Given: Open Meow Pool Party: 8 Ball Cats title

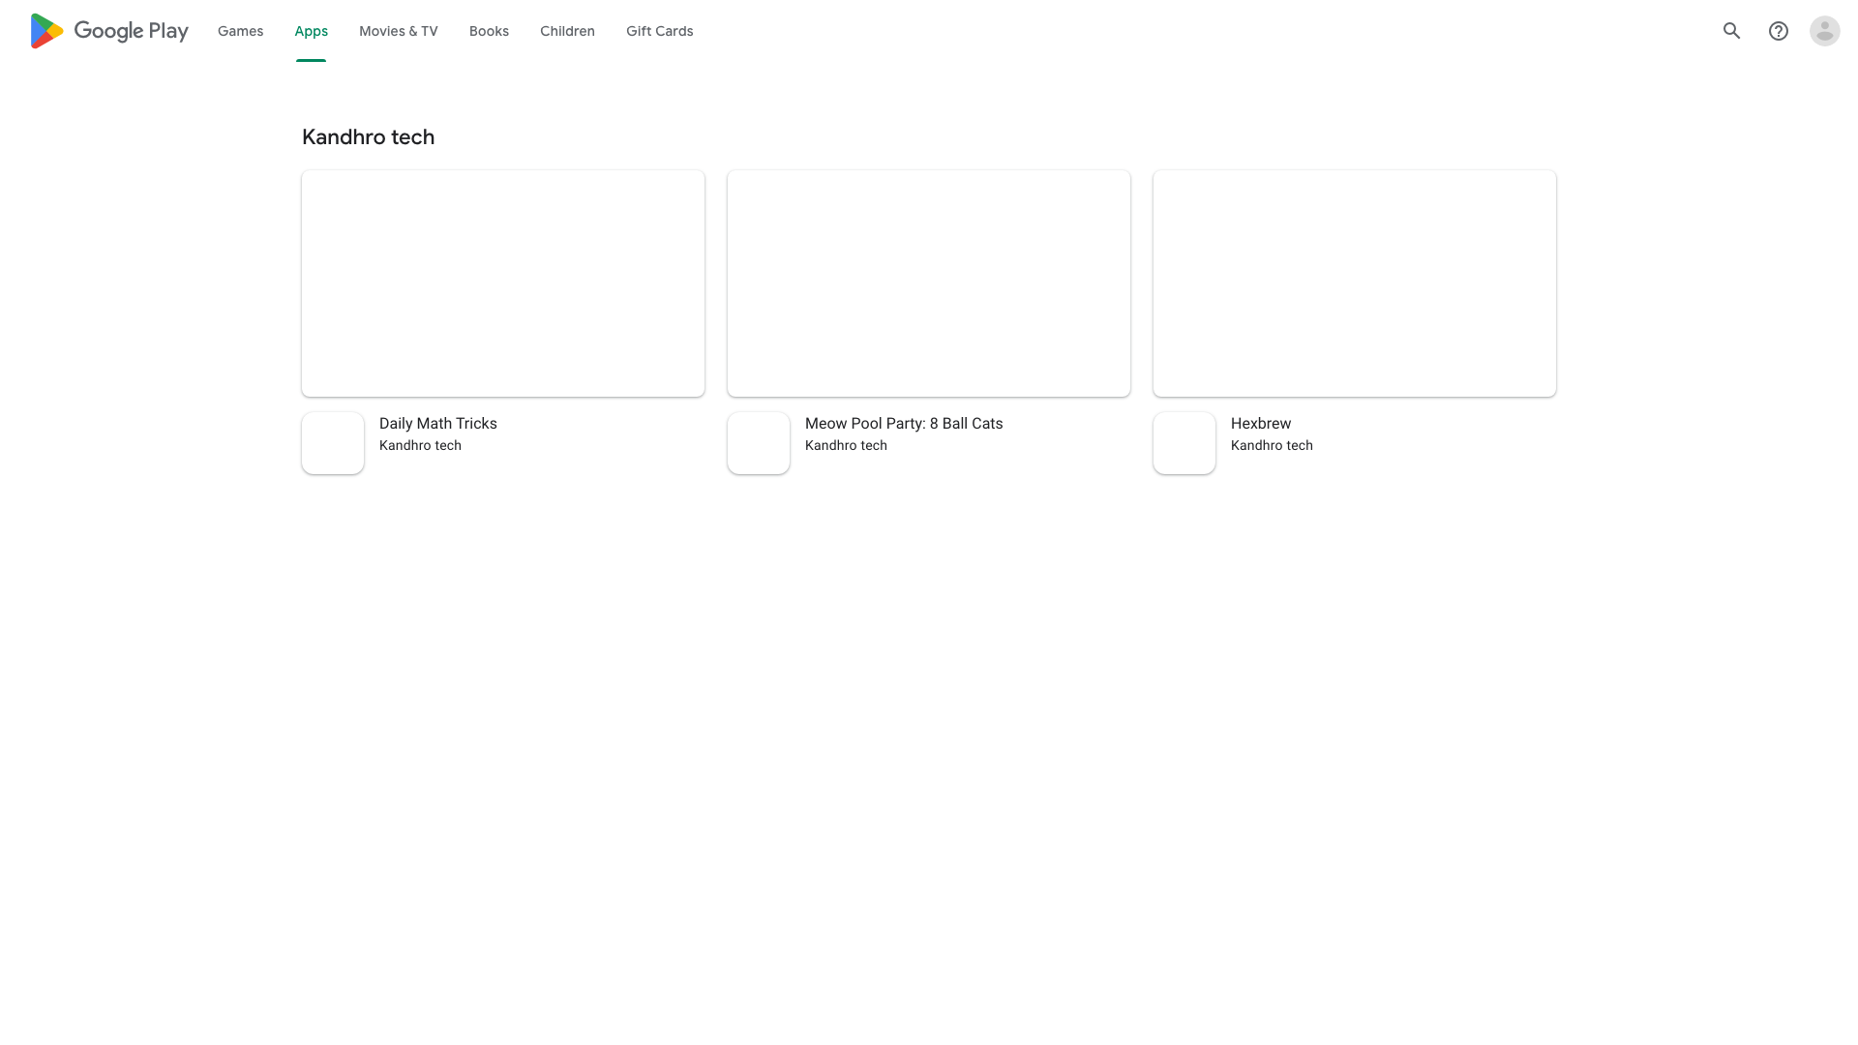Looking at the screenshot, I should point(904,424).
